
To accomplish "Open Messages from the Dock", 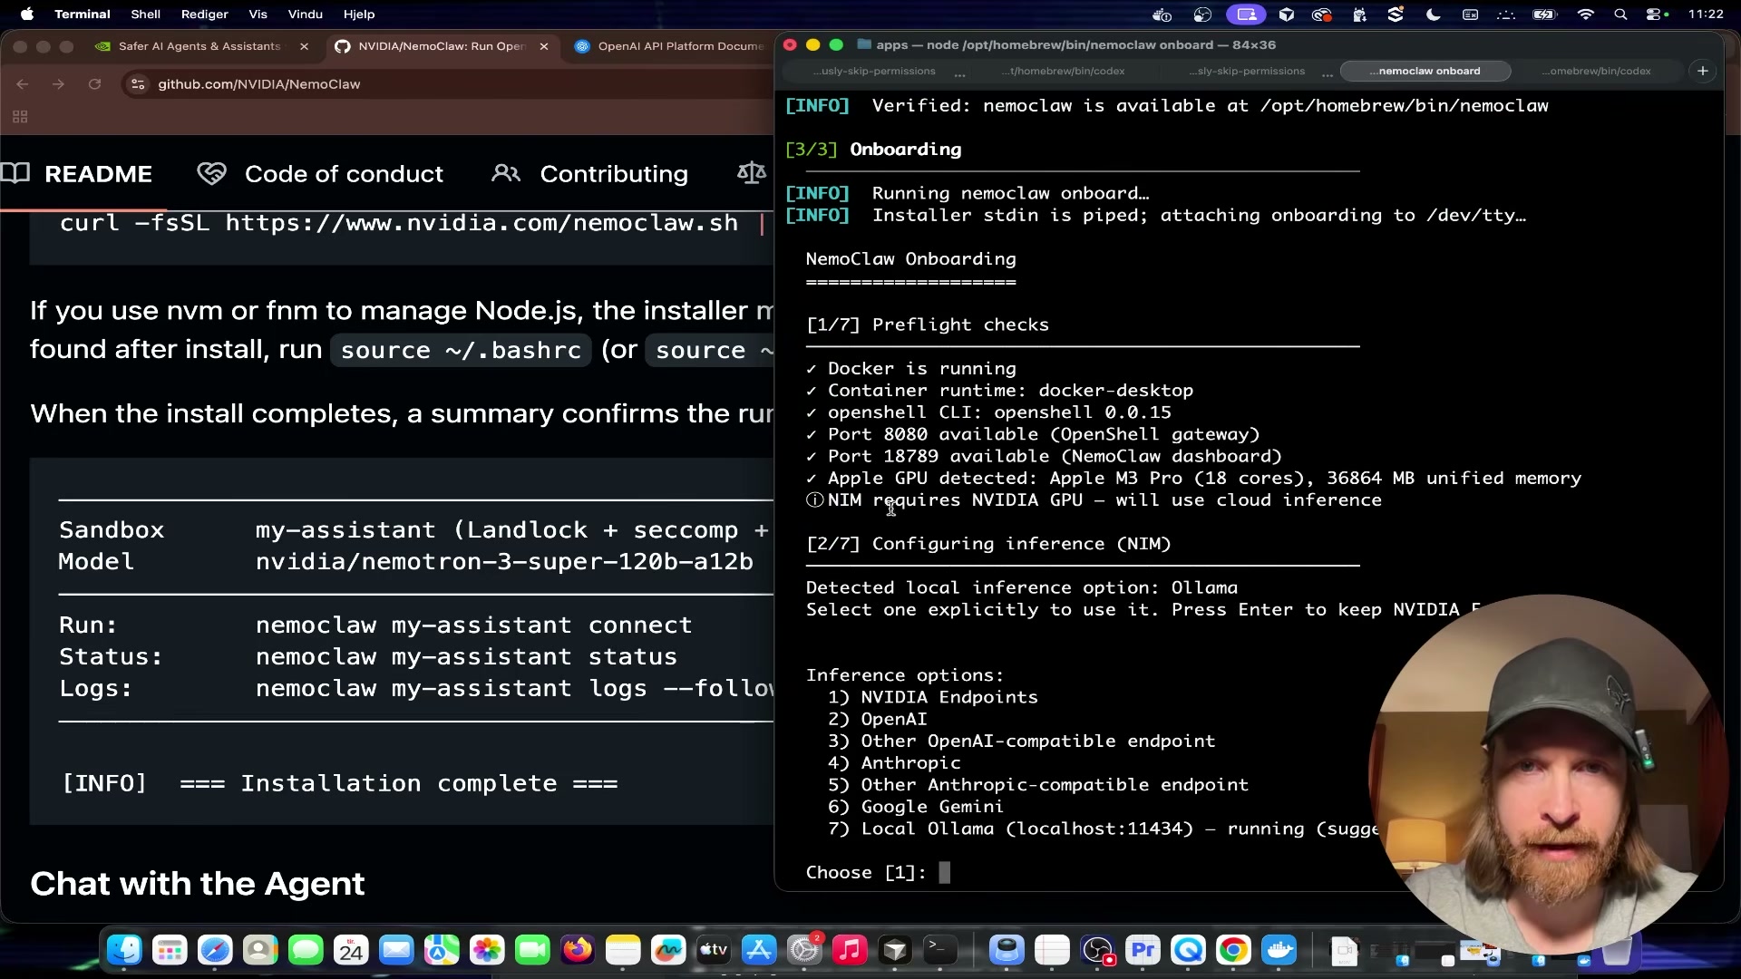I will pyautogui.click(x=306, y=950).
